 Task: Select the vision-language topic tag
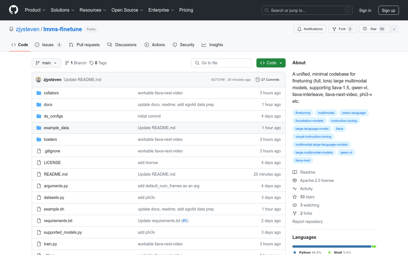(x=354, y=113)
